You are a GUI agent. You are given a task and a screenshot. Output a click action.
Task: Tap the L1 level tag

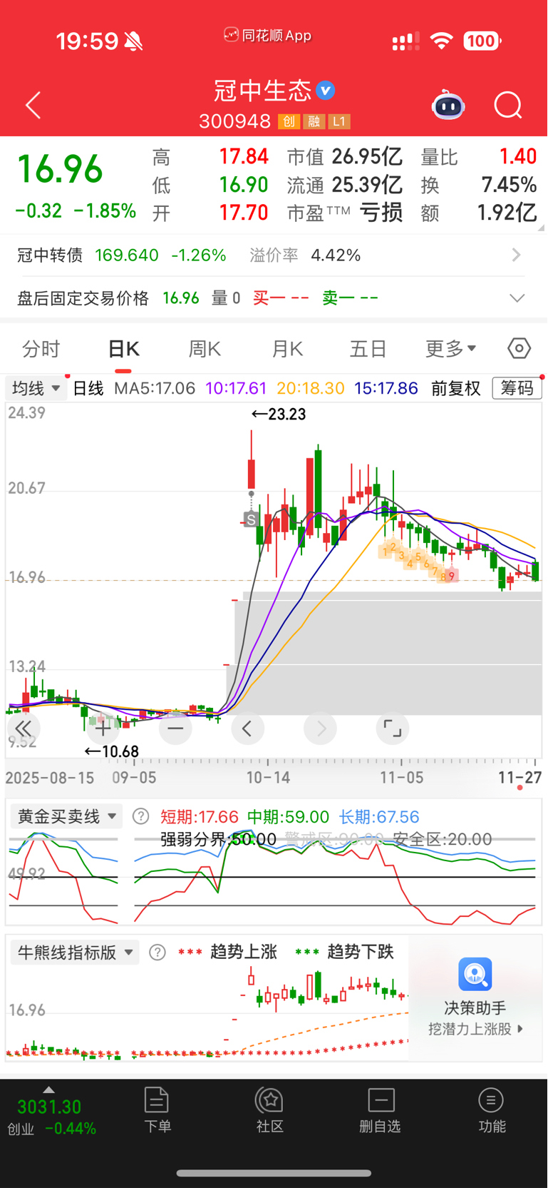pos(339,121)
